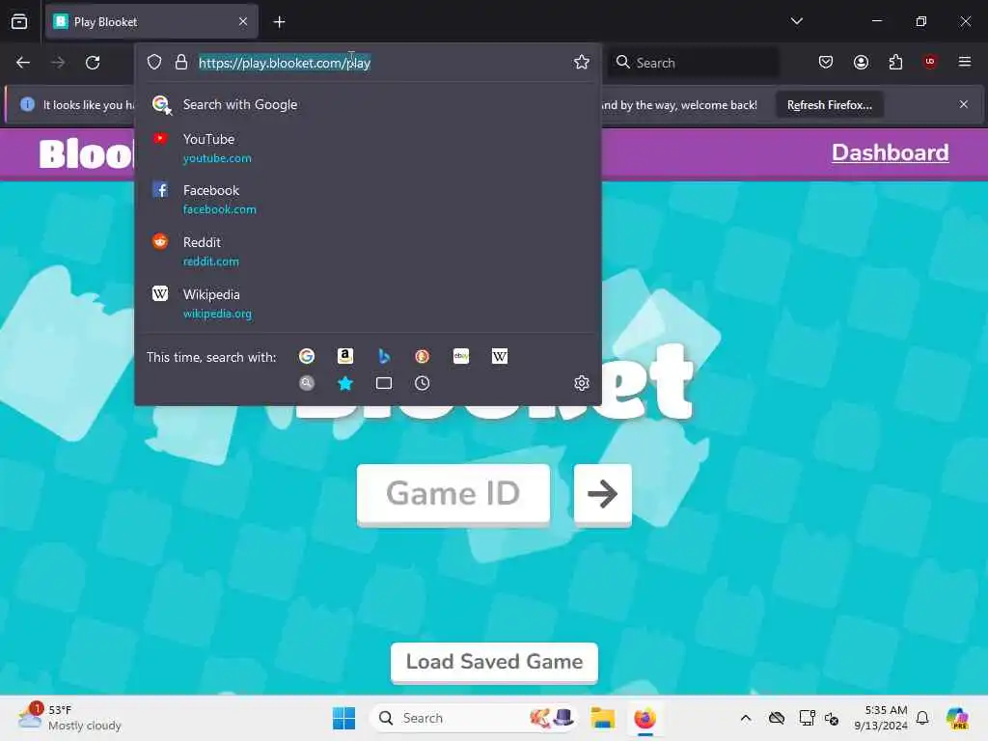Search this time with eBay icon
The width and height of the screenshot is (988, 741).
(x=461, y=357)
